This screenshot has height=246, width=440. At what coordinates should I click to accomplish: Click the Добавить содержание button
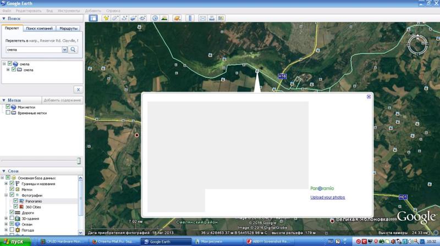click(x=62, y=100)
